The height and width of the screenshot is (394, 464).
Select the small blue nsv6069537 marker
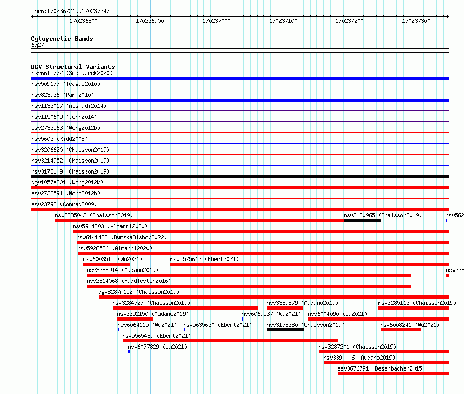point(242,319)
